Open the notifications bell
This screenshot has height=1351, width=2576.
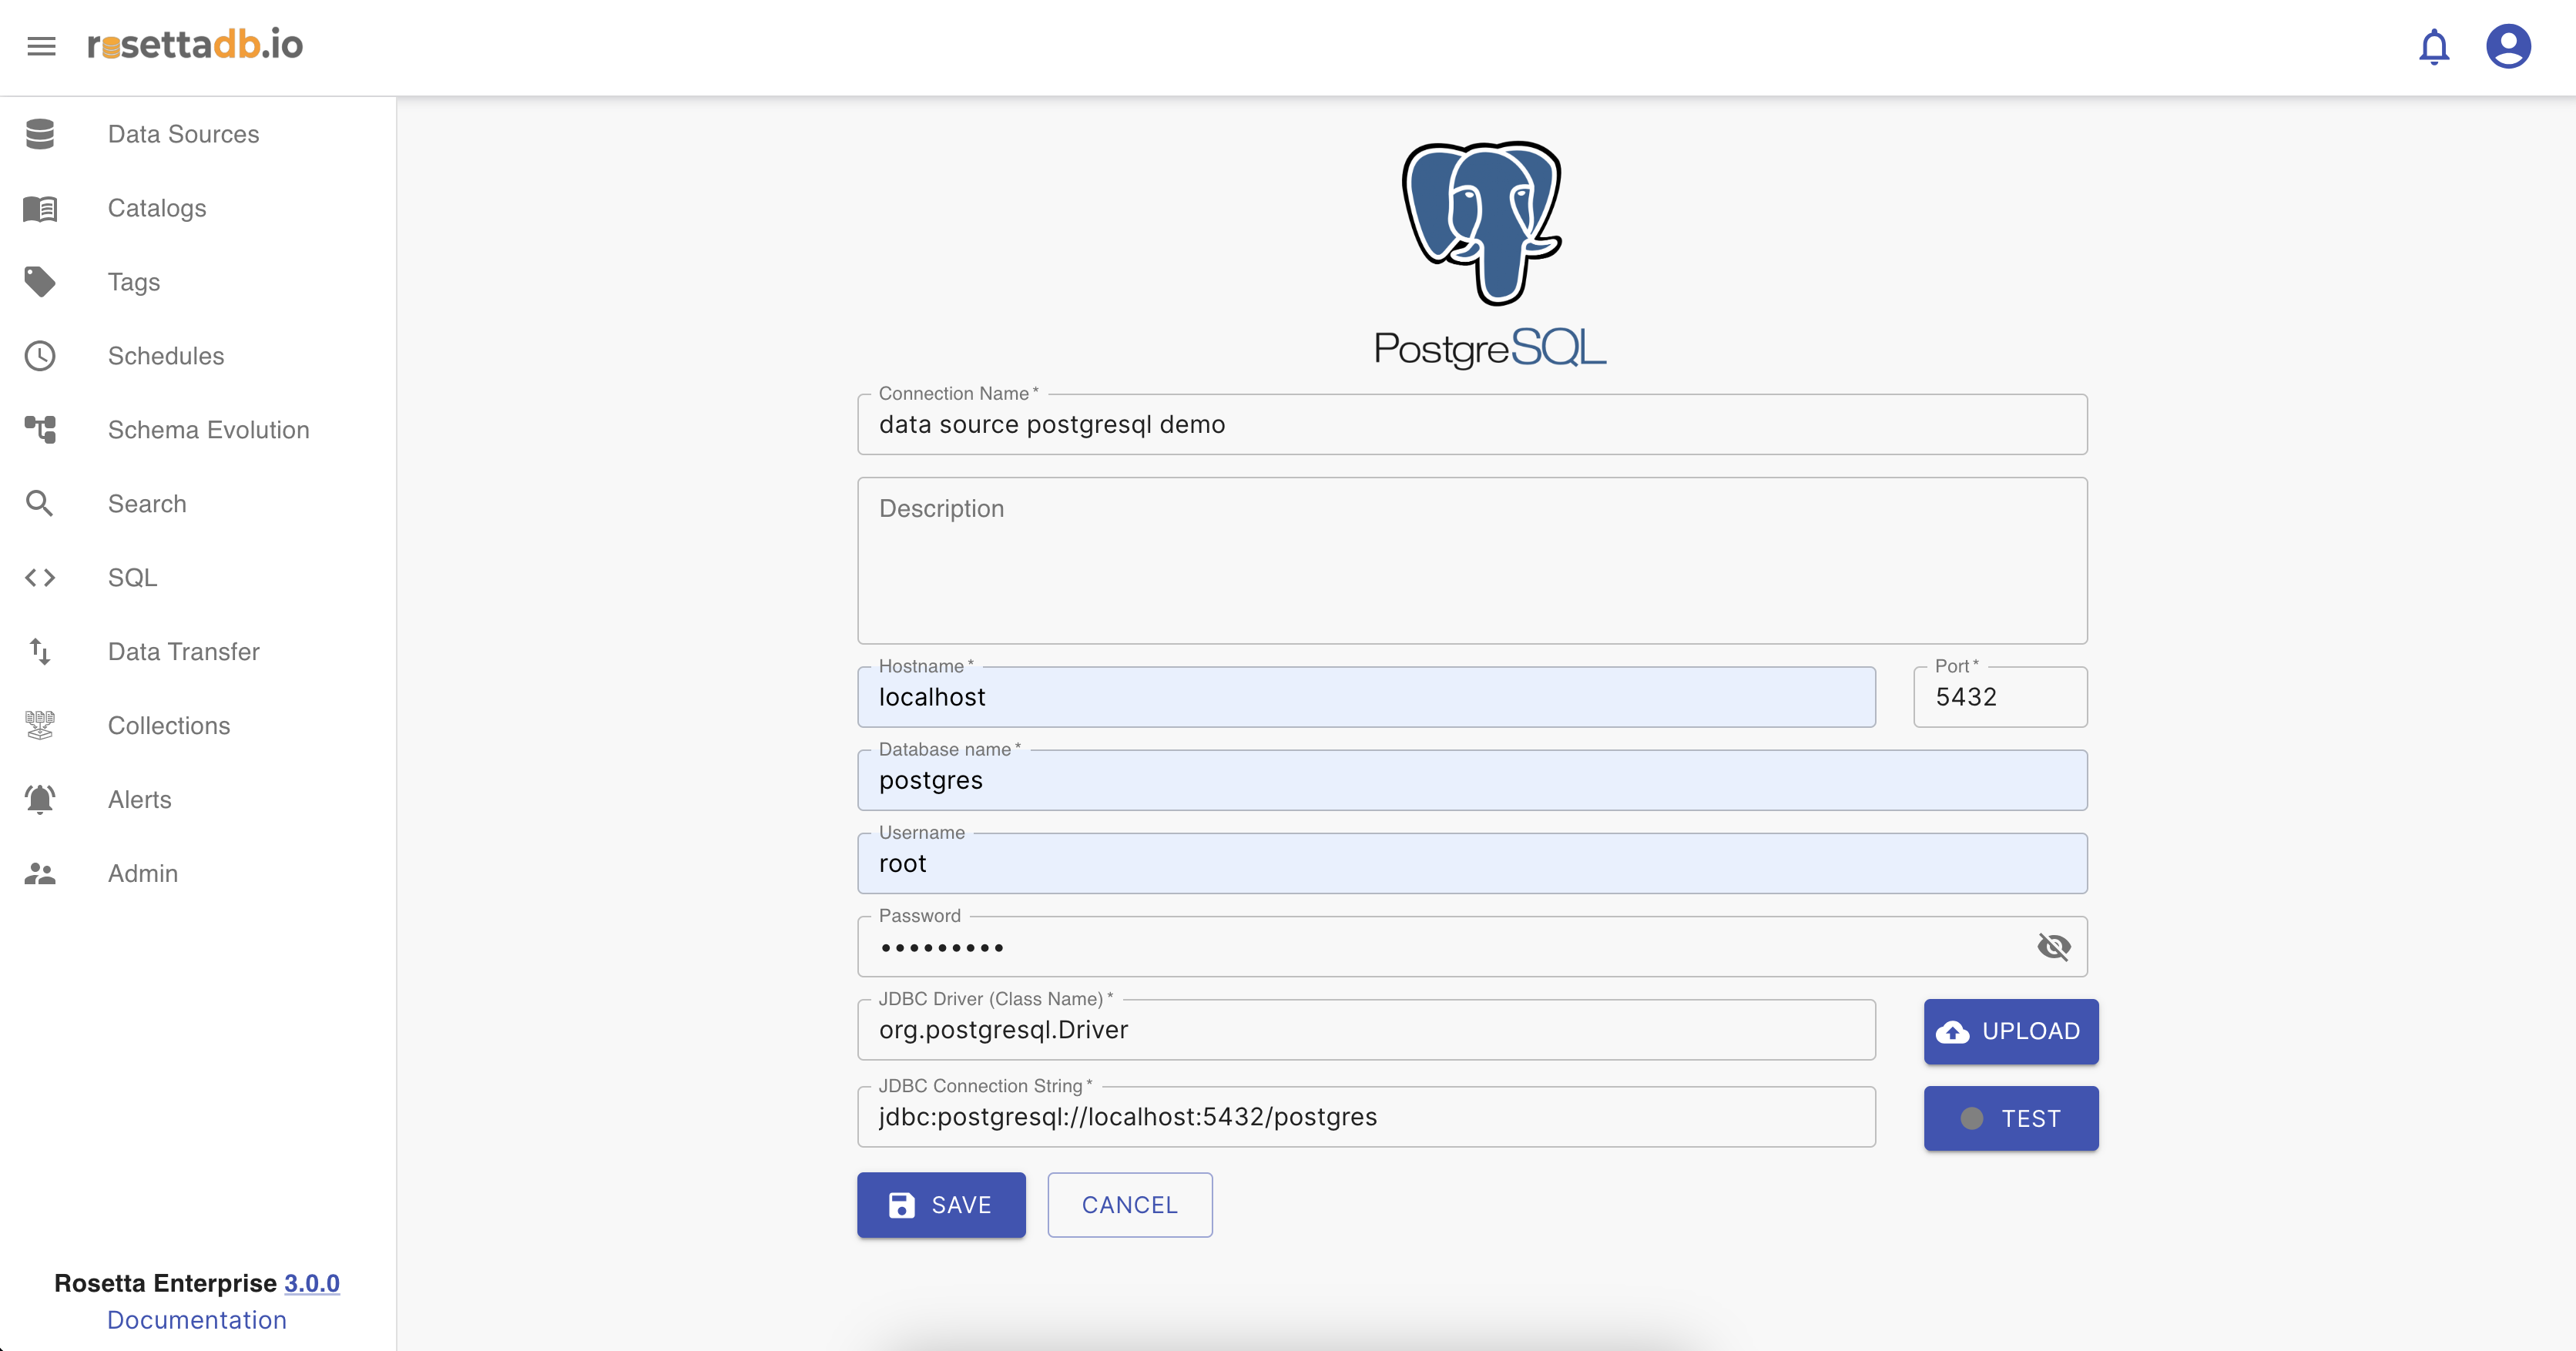click(2433, 47)
